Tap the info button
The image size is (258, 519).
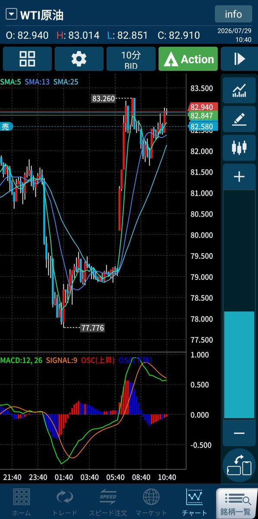(233, 14)
